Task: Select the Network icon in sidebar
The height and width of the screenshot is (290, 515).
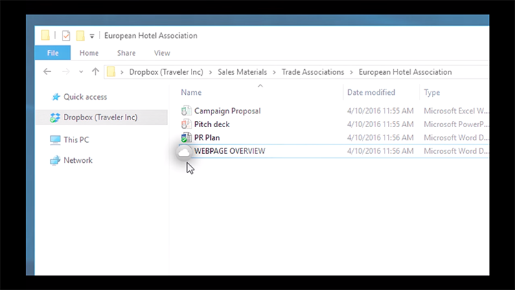Action: pyautogui.click(x=55, y=160)
